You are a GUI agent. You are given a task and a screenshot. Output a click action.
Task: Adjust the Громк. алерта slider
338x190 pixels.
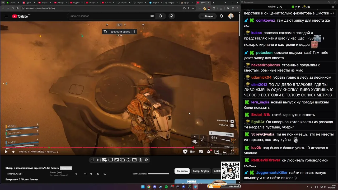[158, 174]
